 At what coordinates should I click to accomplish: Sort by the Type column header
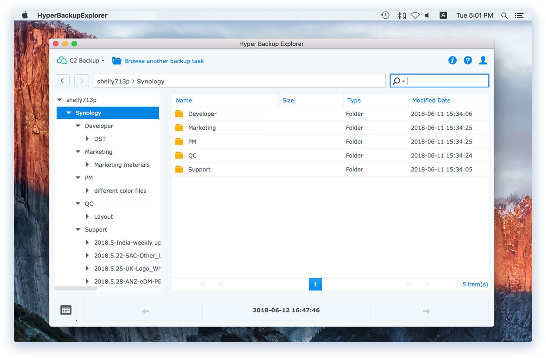[376, 100]
